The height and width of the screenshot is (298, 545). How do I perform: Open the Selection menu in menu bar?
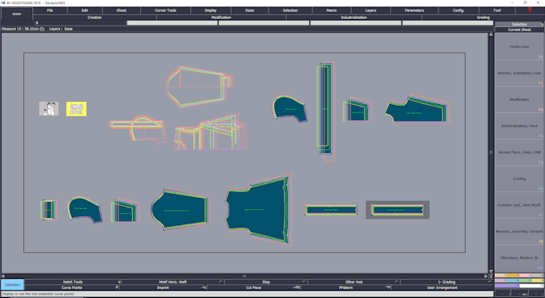(x=290, y=10)
